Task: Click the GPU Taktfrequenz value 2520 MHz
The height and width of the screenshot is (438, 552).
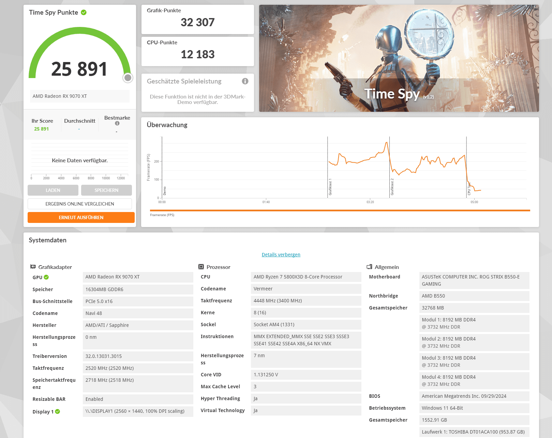Action: [x=138, y=368]
